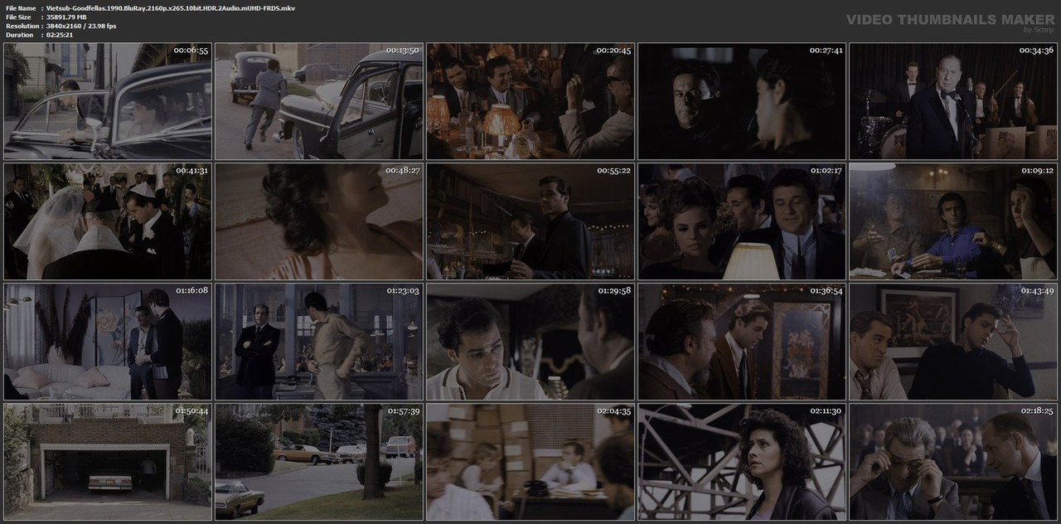Open the courtroom frame at 02:18:25

coord(953,462)
